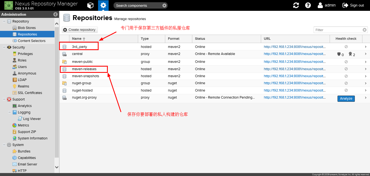Open the Browse components cube icon
370x176 pixels.
pos(90,5)
